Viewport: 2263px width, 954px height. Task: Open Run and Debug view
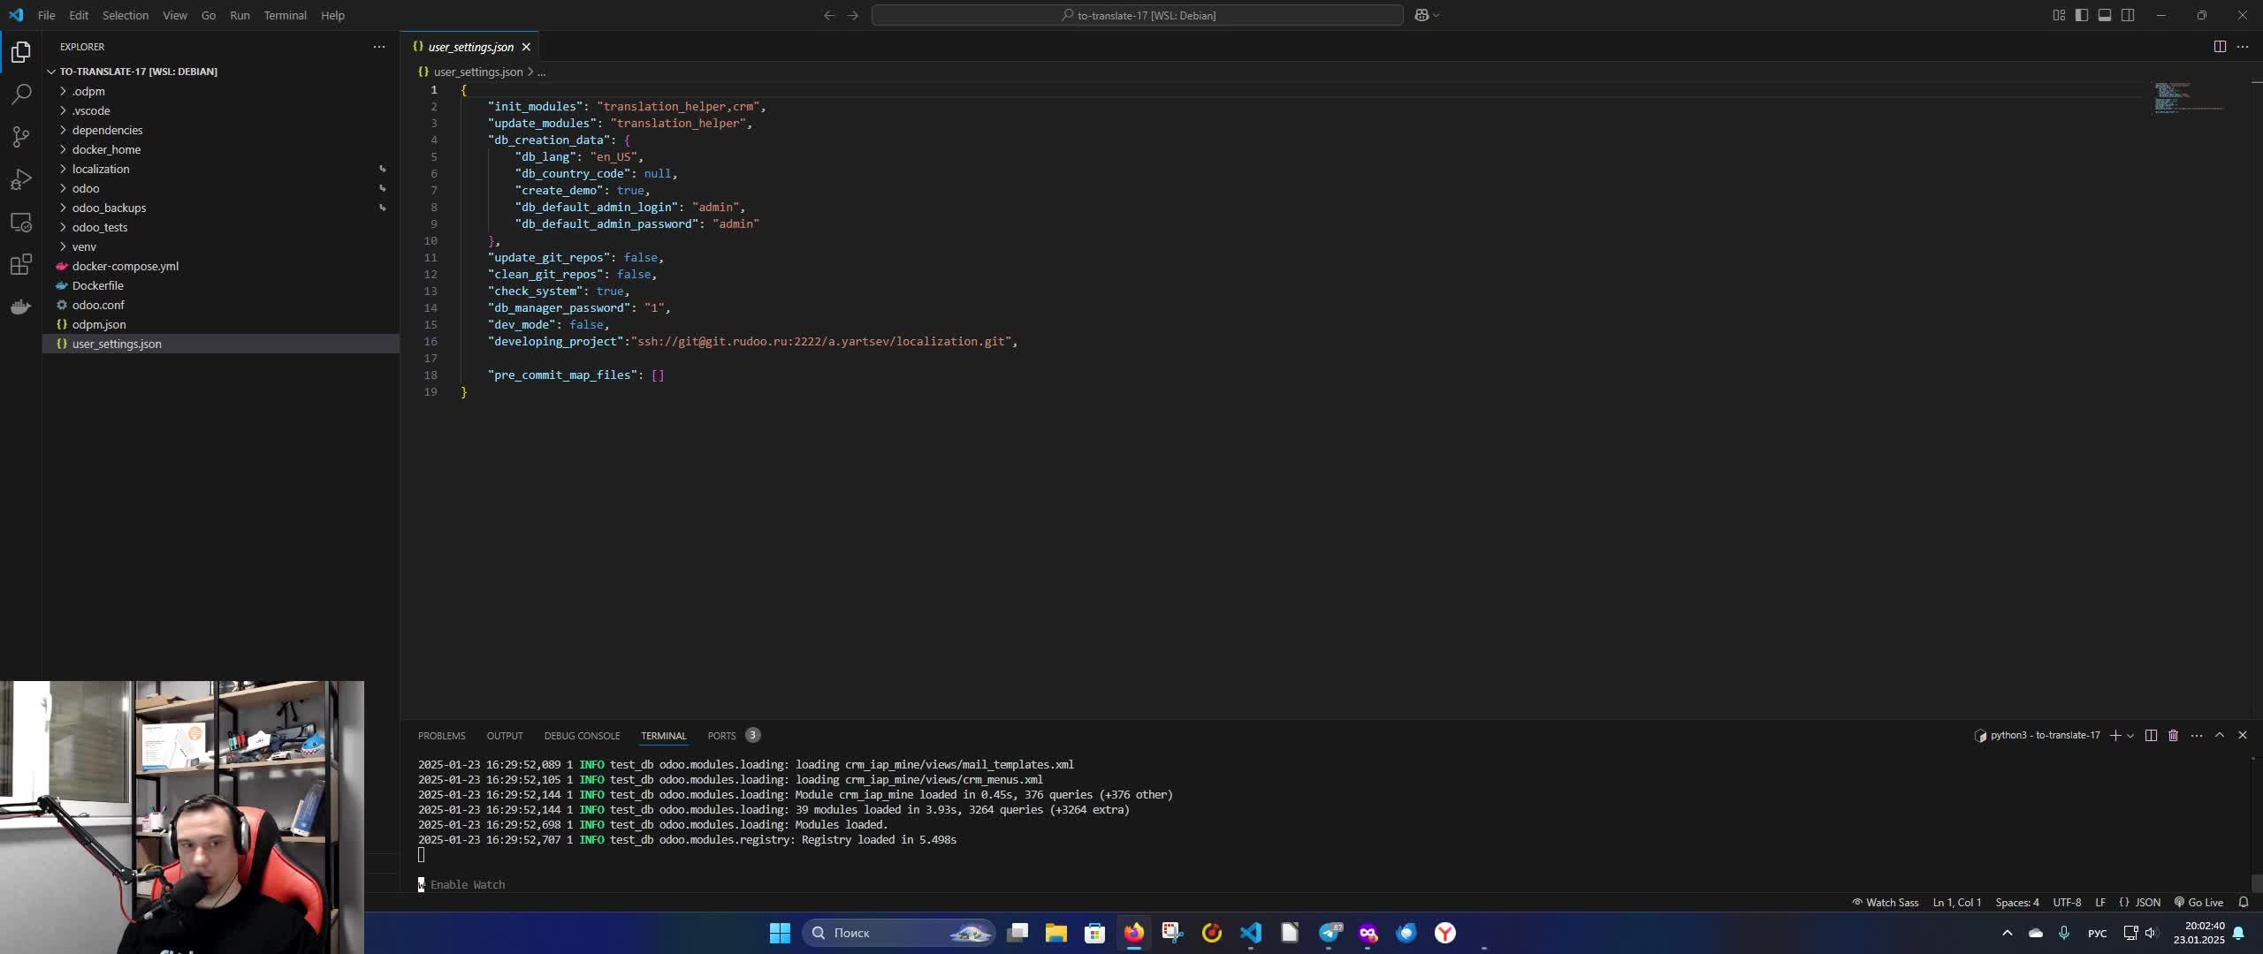[x=21, y=179]
